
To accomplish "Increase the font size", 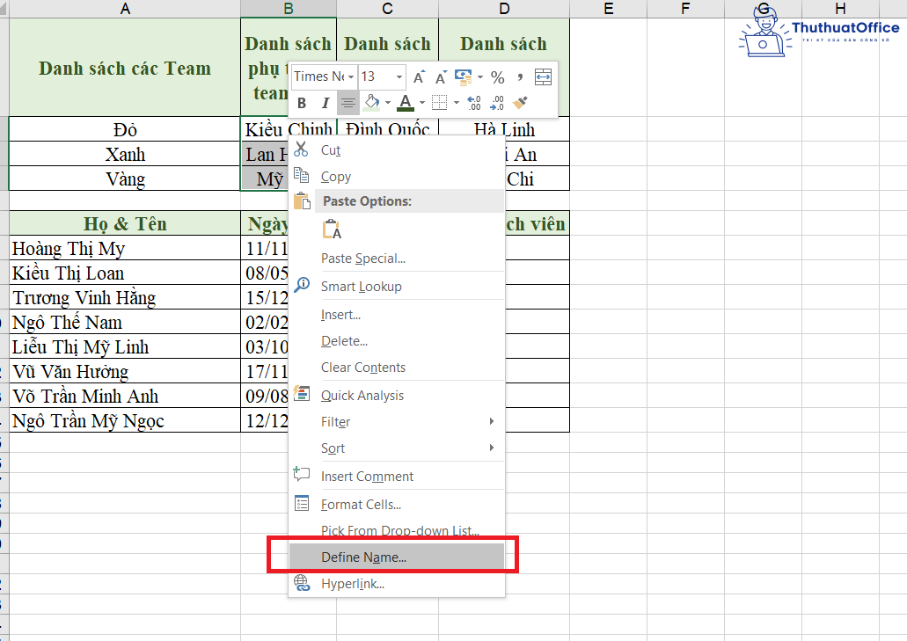I will coord(418,76).
